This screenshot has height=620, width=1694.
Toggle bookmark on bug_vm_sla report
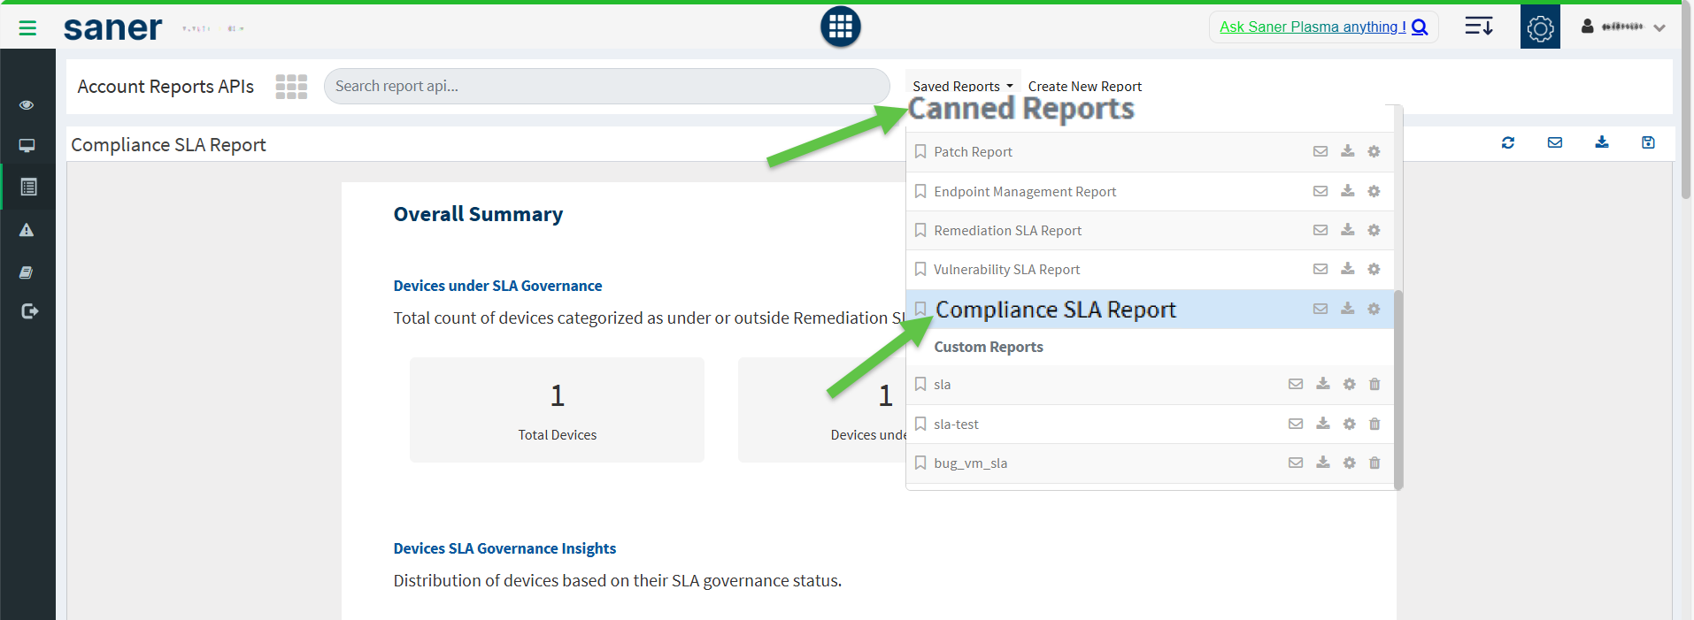(920, 463)
